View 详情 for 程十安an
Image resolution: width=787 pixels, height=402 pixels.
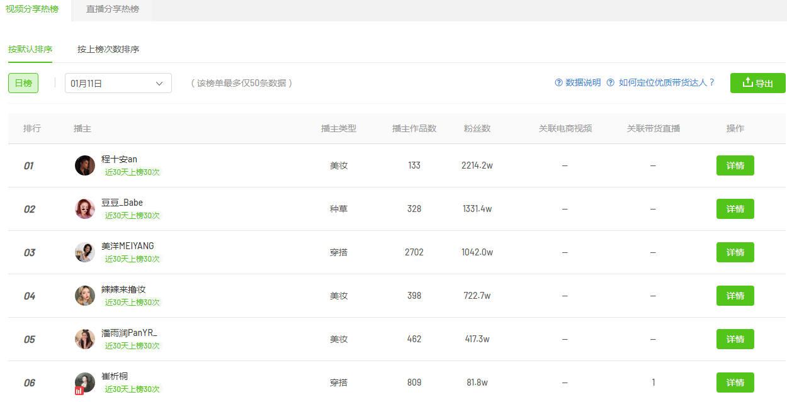coord(735,165)
